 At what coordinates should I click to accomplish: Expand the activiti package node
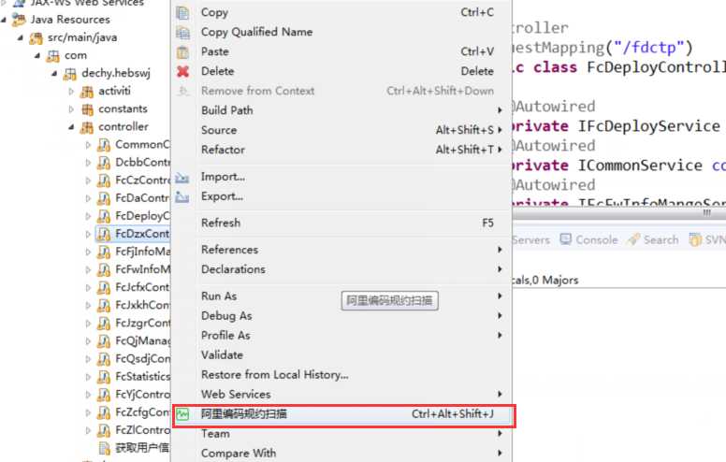point(71,92)
